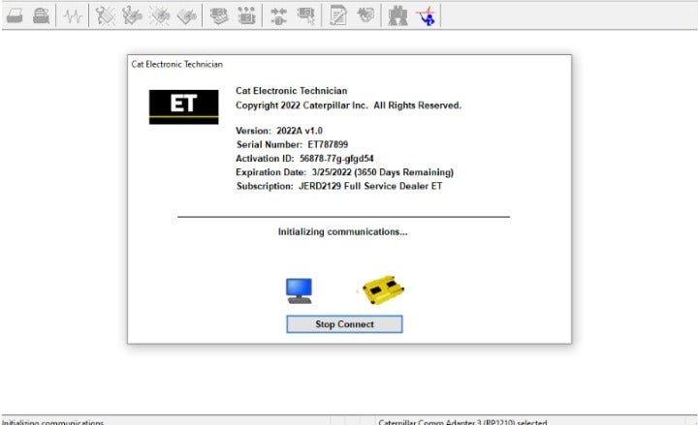Open Print Preview from the toolbar
This screenshot has height=425, width=698.
coord(42,16)
